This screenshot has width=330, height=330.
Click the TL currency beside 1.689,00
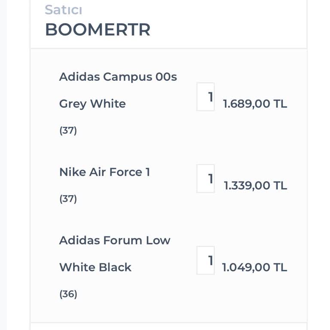click(280, 104)
